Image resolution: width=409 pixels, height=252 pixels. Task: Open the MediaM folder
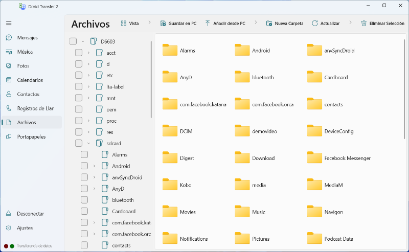coord(325,185)
